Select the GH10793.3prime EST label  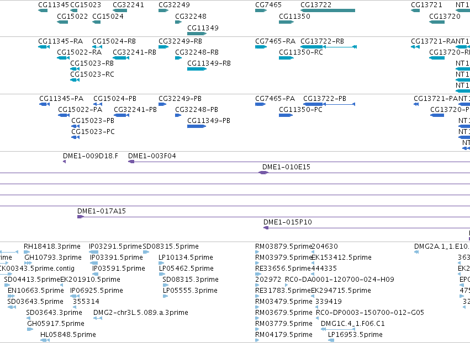pyautogui.click(x=53, y=258)
